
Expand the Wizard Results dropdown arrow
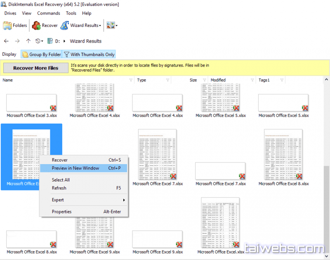pos(100,26)
